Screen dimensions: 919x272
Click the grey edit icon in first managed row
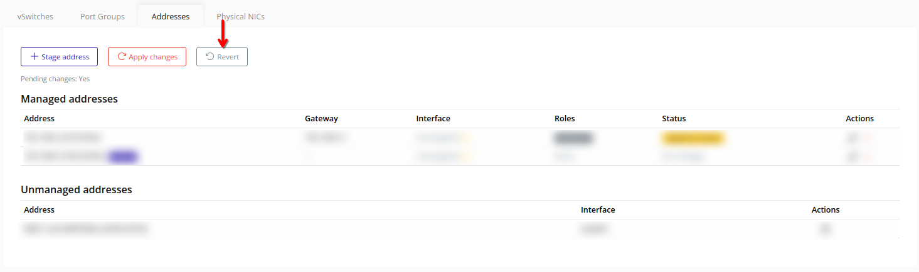(x=852, y=138)
